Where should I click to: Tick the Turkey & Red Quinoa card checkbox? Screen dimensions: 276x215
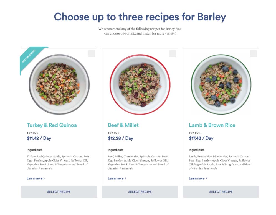click(x=92, y=54)
